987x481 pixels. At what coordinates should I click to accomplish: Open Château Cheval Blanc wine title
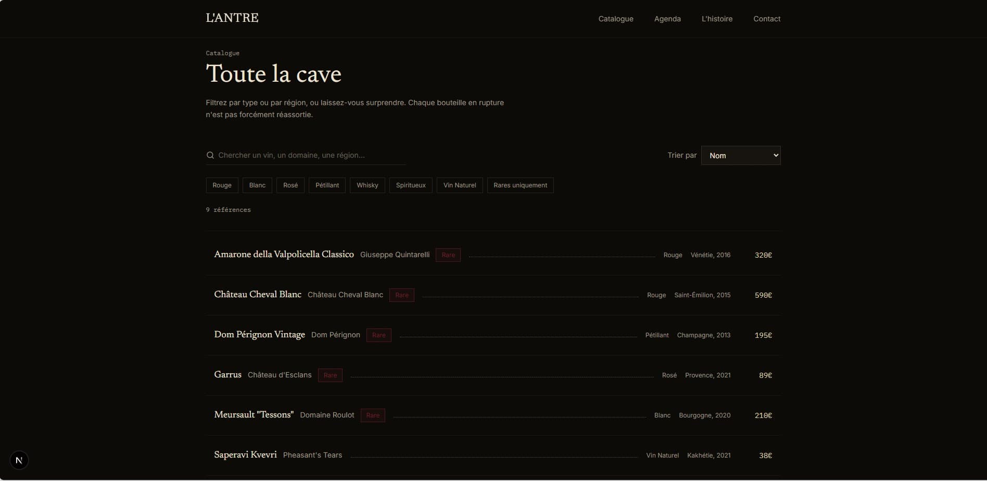pos(258,294)
